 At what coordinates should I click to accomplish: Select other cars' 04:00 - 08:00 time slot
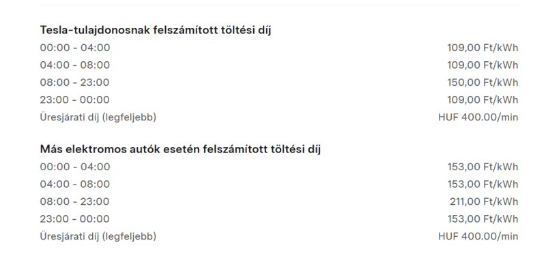pyautogui.click(x=75, y=184)
